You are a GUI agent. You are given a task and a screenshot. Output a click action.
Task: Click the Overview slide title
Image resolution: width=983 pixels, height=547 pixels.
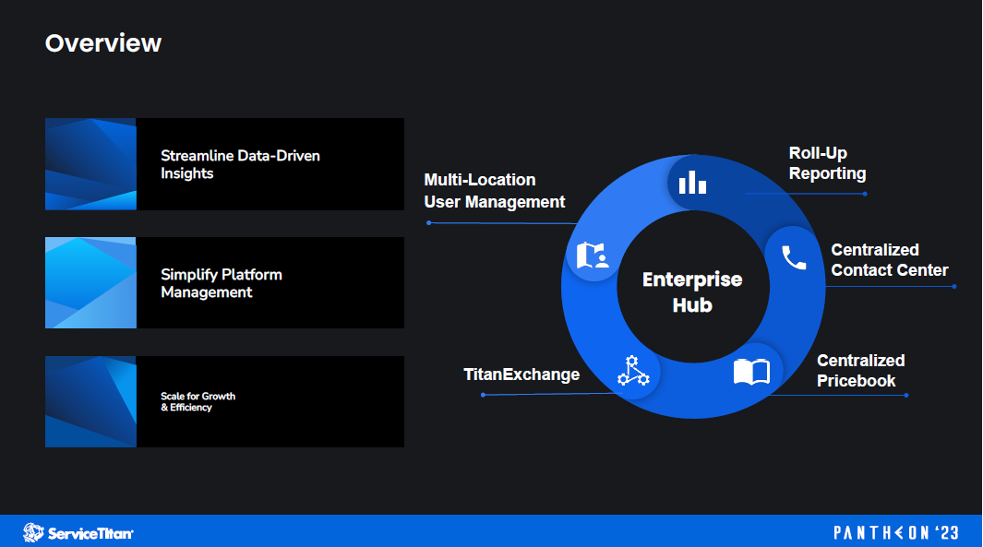pos(103,43)
